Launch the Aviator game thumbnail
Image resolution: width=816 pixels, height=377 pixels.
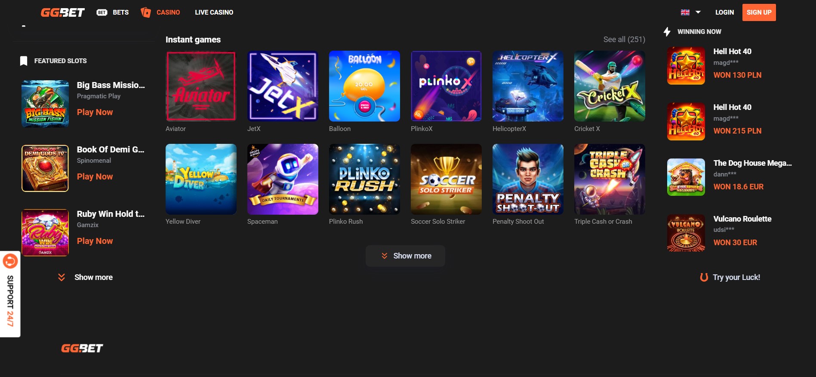tap(201, 86)
